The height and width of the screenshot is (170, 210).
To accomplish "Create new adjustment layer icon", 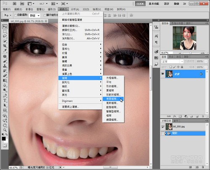I will (186, 117).
